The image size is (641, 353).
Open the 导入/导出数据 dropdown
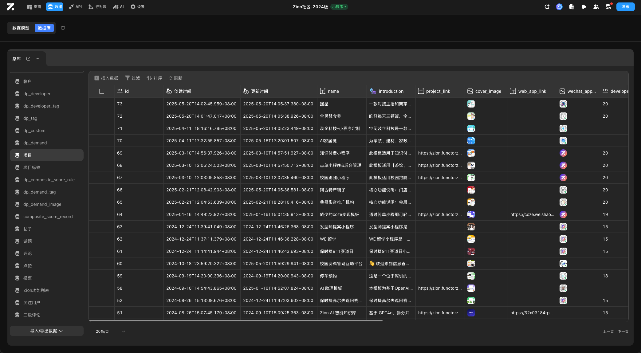click(x=47, y=331)
